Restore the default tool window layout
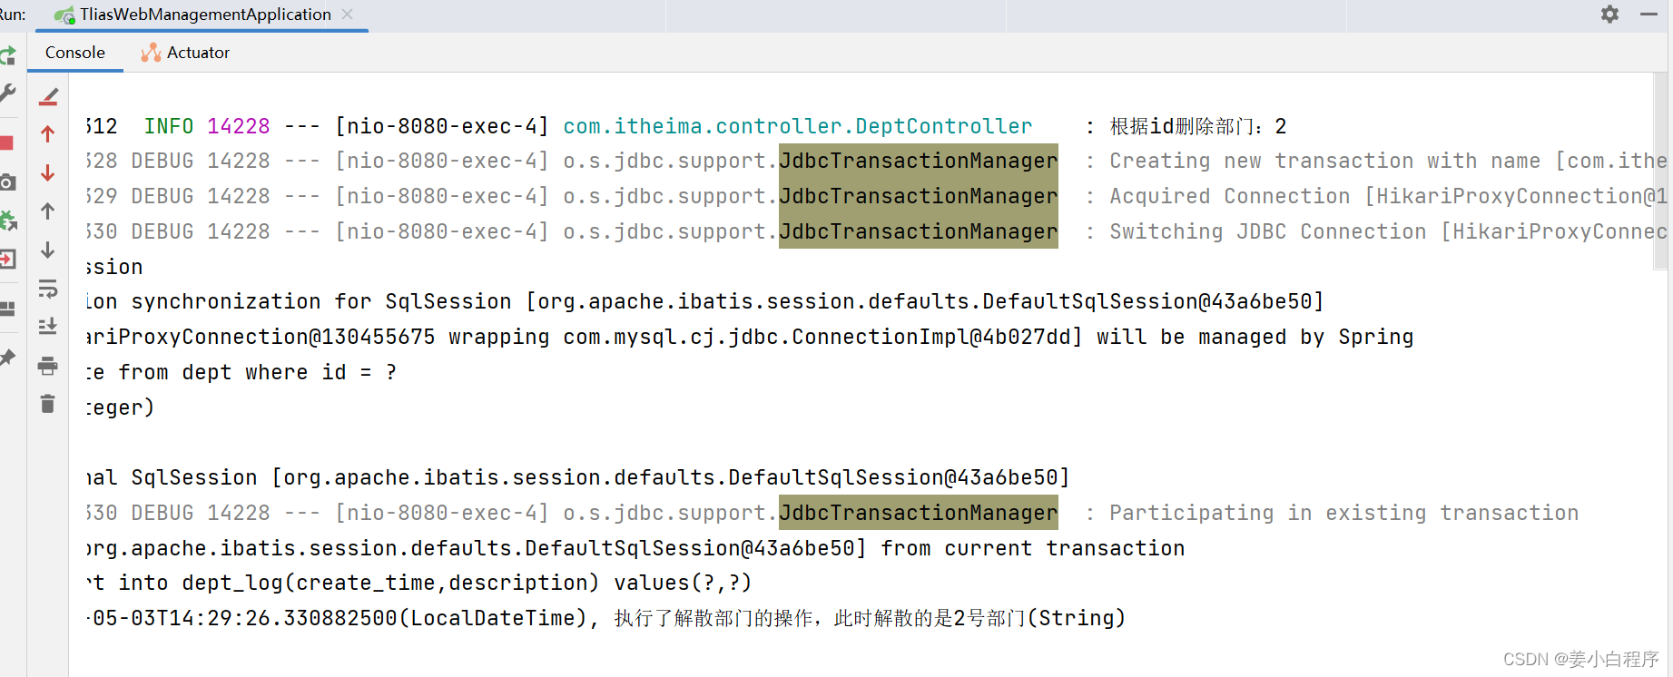This screenshot has width=1673, height=677. pyautogui.click(x=9, y=309)
